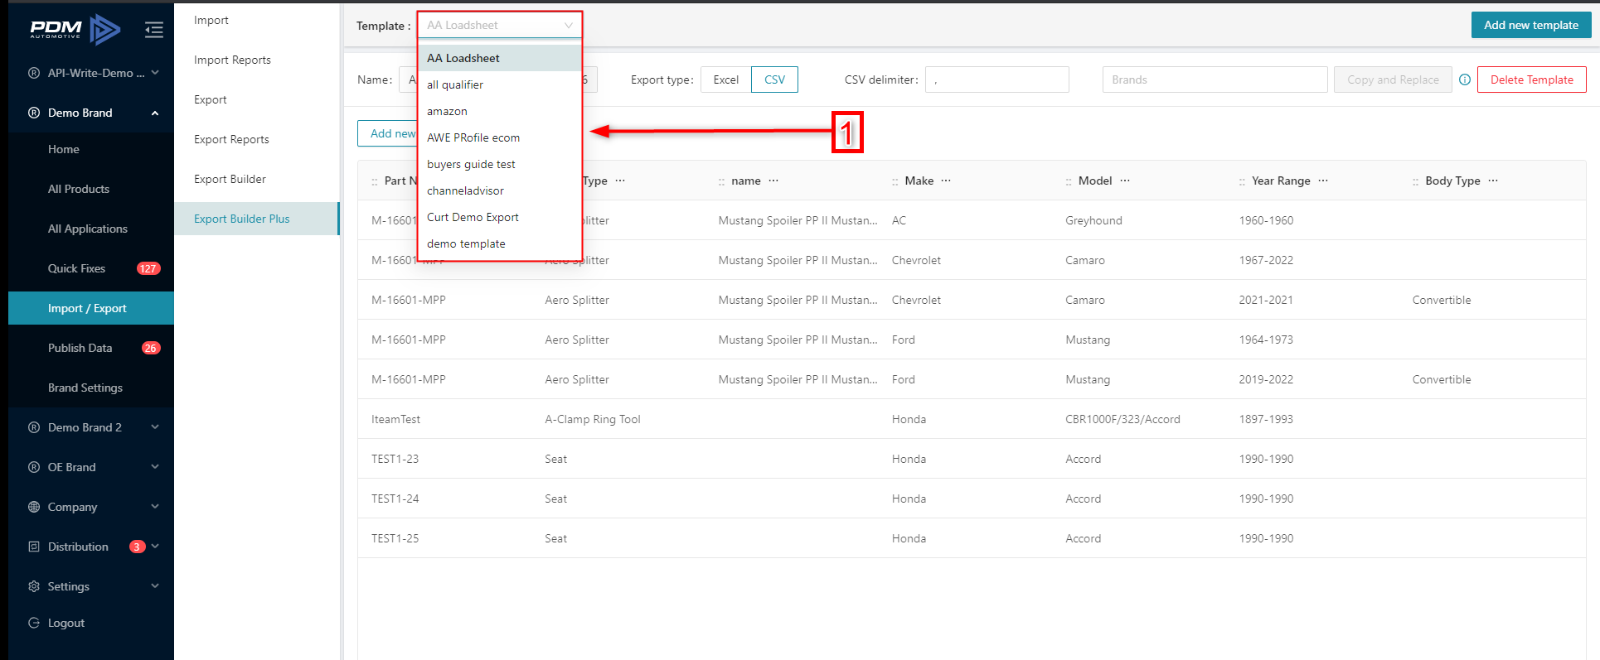This screenshot has width=1600, height=660.
Task: Click the Company globe icon
Action: 34,507
